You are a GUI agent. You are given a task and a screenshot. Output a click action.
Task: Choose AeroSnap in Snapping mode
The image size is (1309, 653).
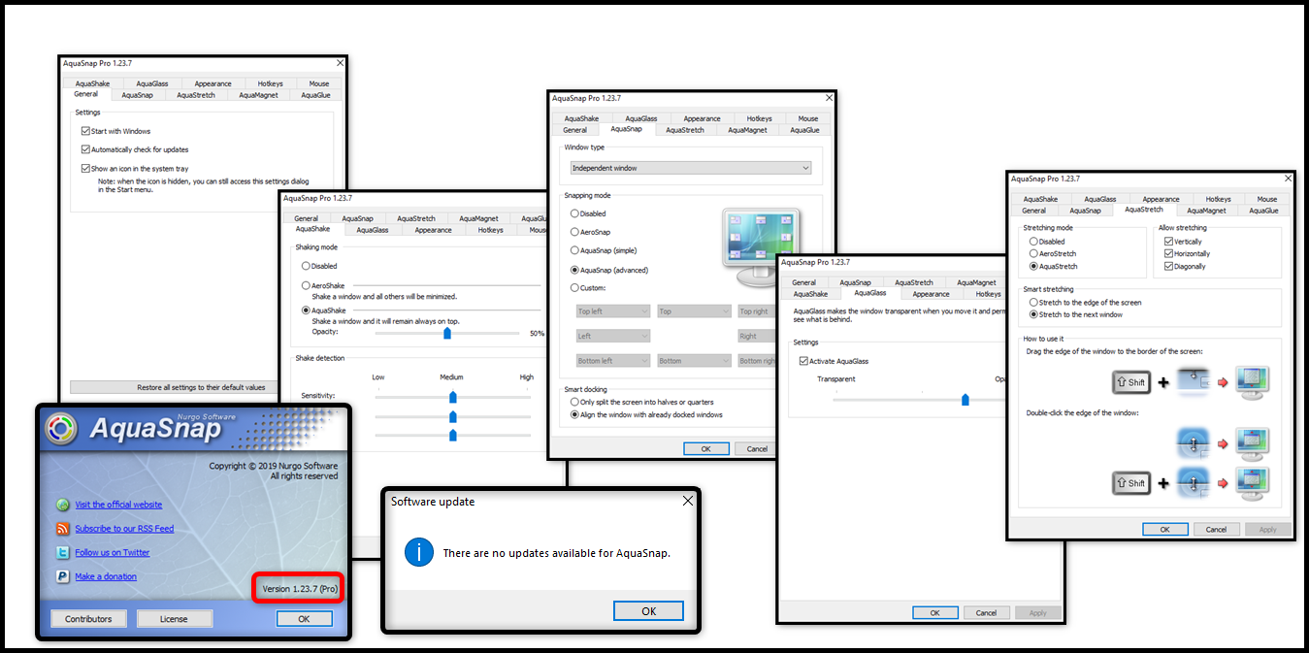pyautogui.click(x=574, y=232)
